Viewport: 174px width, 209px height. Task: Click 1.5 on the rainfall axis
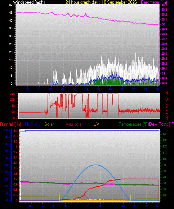16,174
